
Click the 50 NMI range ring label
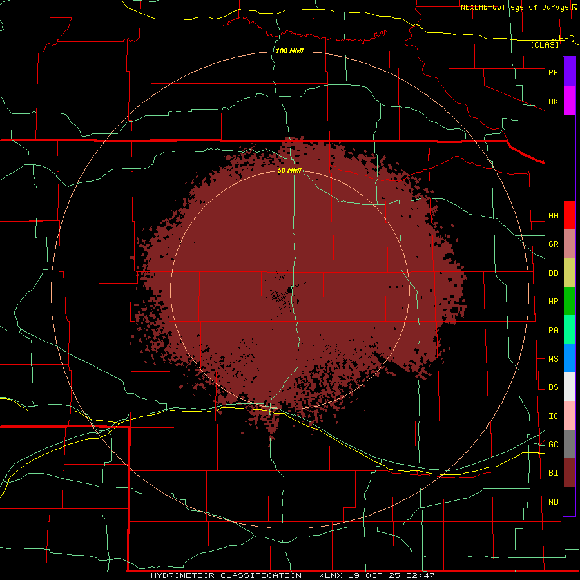(289, 170)
